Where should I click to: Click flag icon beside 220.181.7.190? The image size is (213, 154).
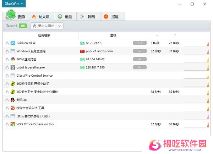[82, 67]
